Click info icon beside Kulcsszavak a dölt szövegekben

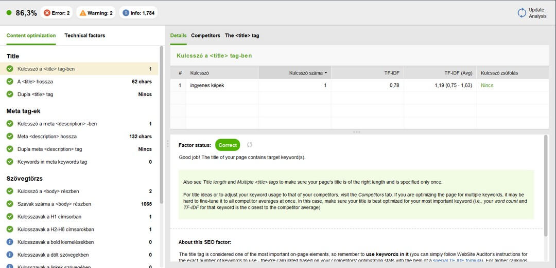[x=10, y=255]
